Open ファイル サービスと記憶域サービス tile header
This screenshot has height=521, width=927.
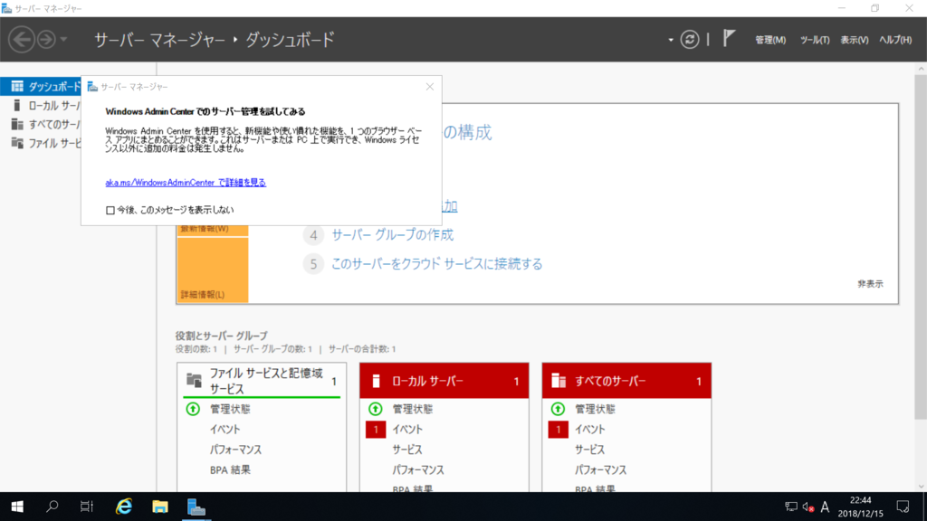[x=262, y=381]
